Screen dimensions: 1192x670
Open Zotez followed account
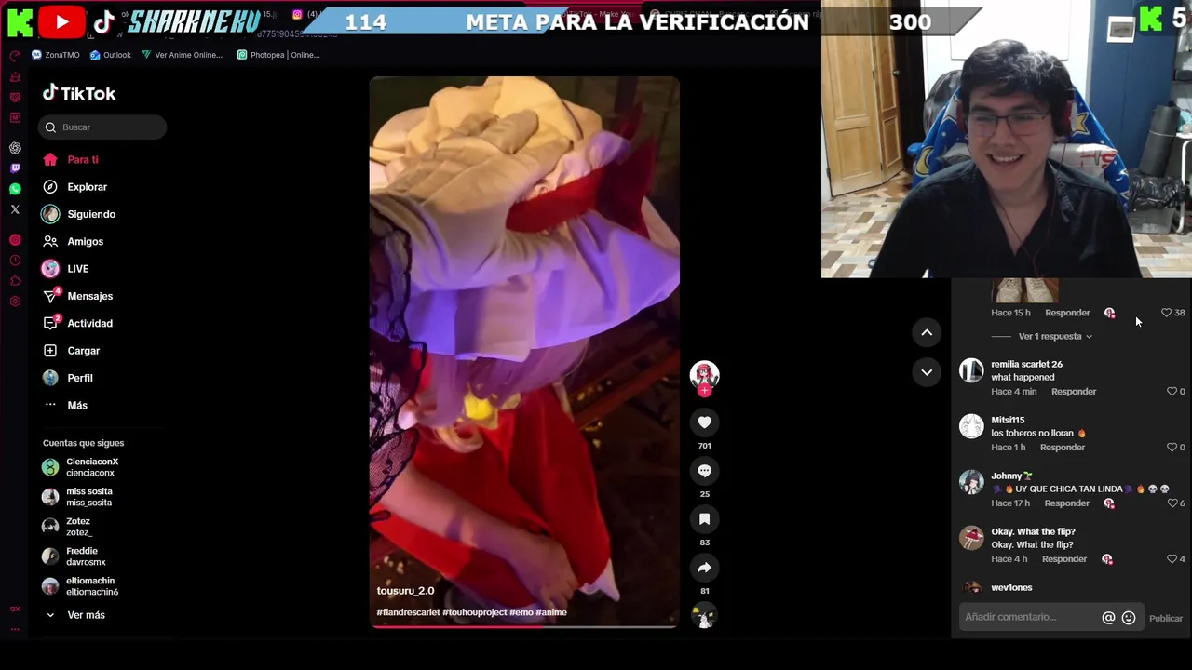coord(66,527)
